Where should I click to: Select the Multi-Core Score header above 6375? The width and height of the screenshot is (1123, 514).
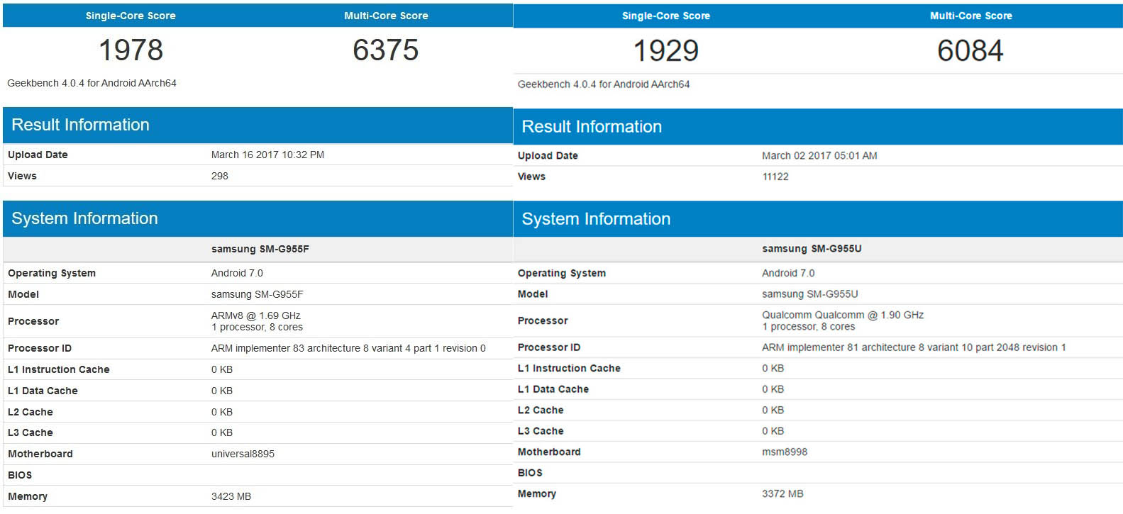386,16
